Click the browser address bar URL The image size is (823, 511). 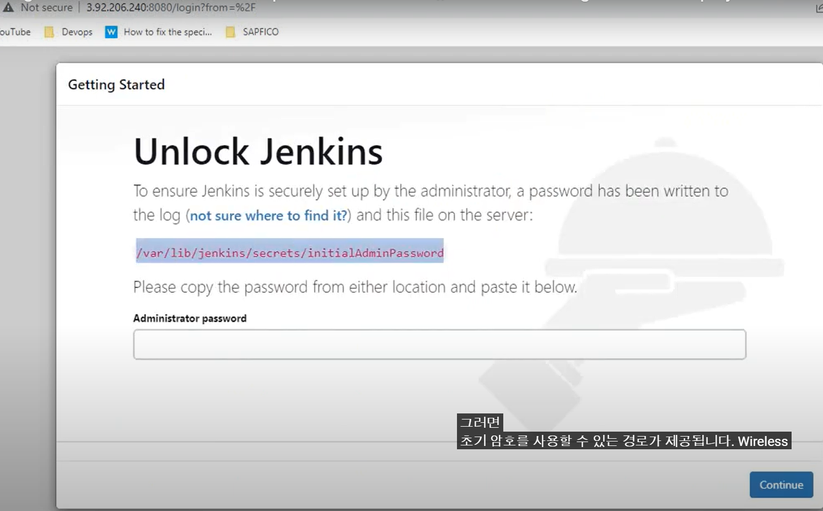[x=171, y=8]
